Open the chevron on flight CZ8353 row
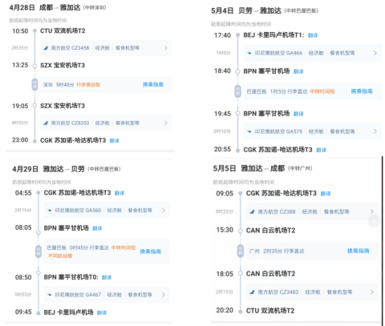Image resolution: width=385 pixels, height=326 pixels. point(166,123)
